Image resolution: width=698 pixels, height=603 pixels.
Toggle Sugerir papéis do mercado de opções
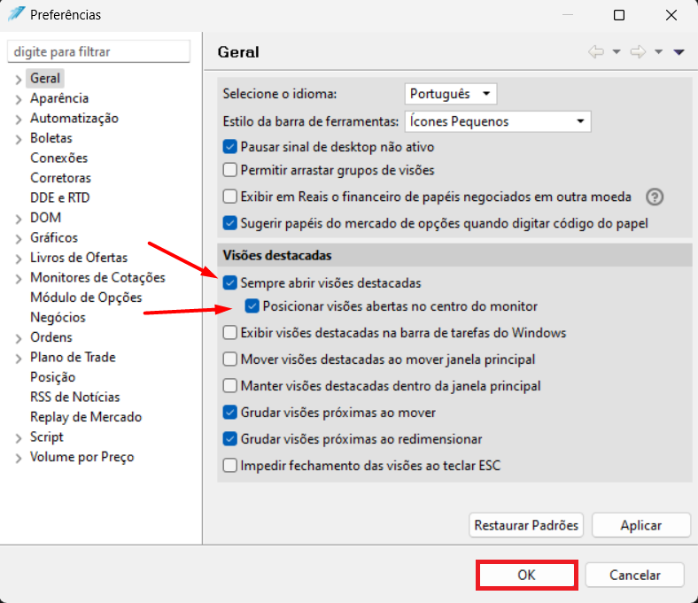point(229,223)
